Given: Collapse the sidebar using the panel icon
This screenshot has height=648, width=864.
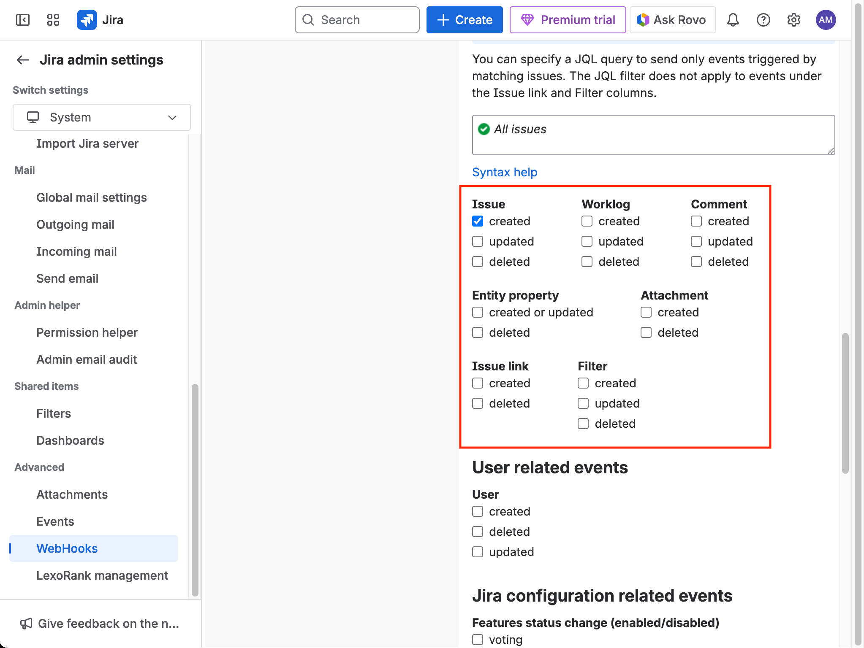Looking at the screenshot, I should [x=23, y=19].
